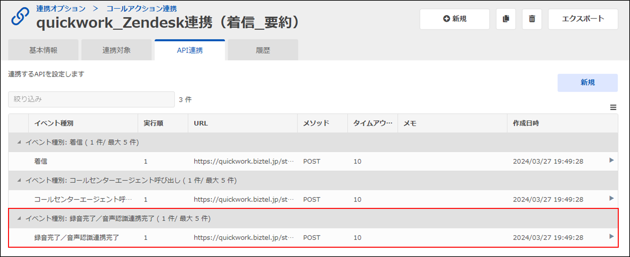This screenshot has width=630, height=257.
Task: Switch to the 連携対象 tab
Action: pyautogui.click(x=117, y=50)
